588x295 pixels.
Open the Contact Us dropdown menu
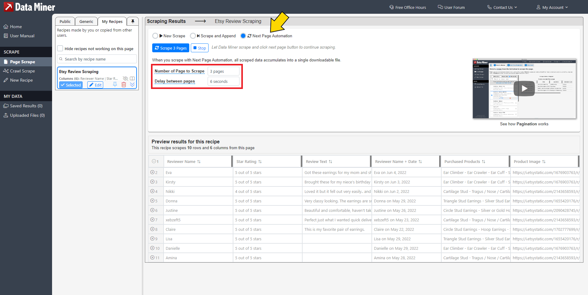pos(502,7)
